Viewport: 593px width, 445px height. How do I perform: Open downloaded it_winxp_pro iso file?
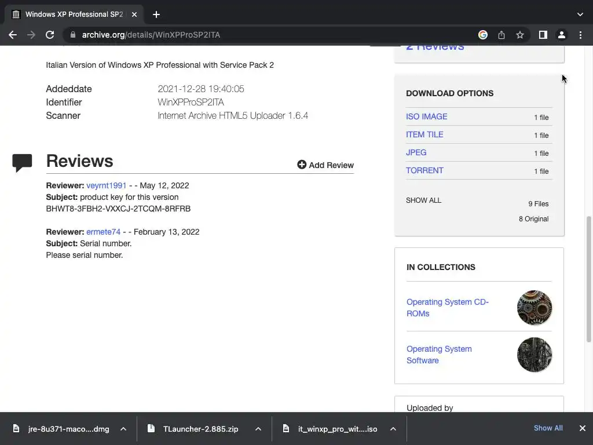click(x=338, y=429)
